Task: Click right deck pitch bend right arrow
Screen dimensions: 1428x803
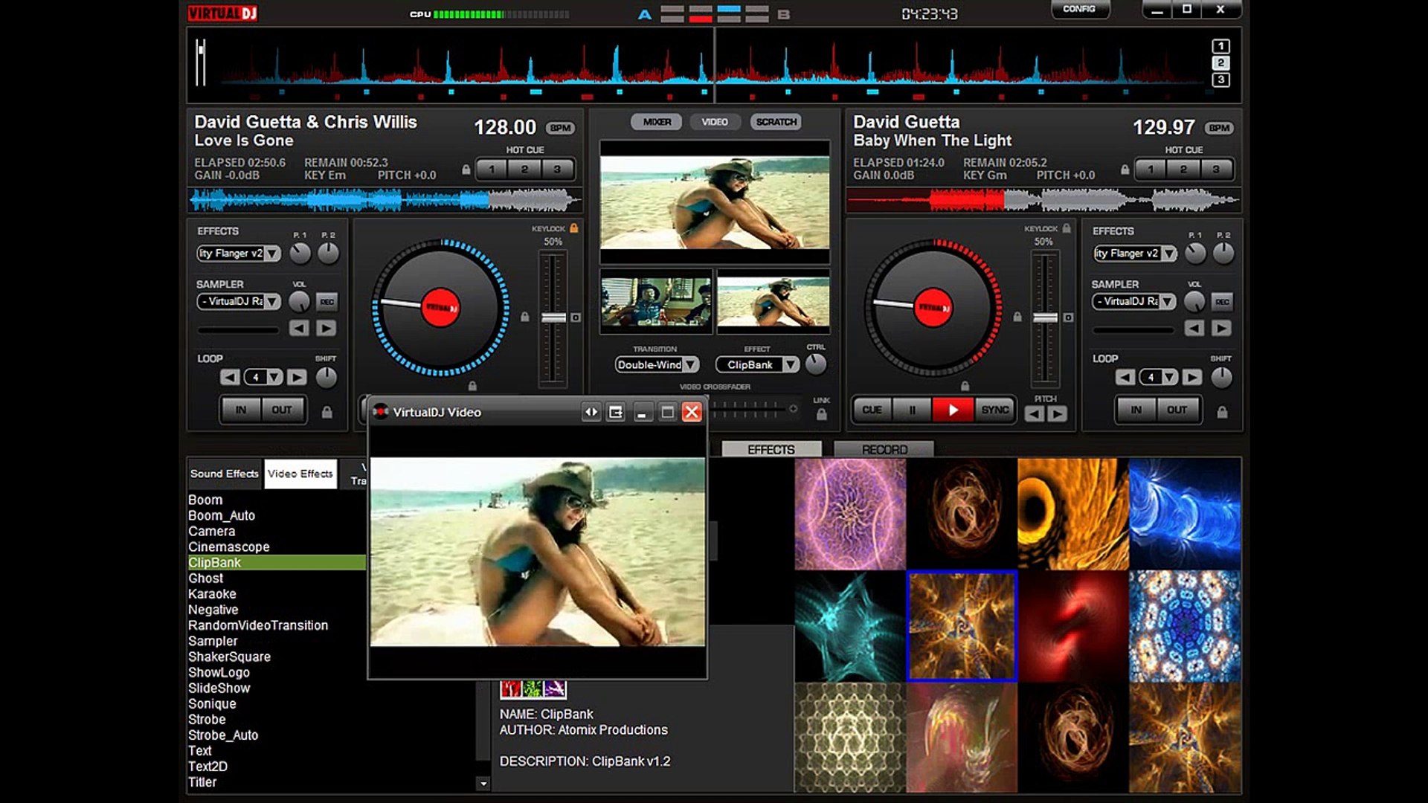Action: [x=1057, y=414]
